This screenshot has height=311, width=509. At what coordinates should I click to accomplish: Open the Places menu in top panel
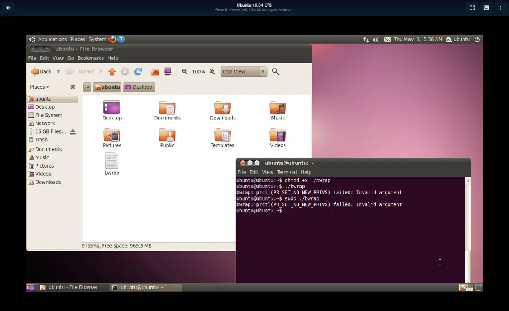(x=78, y=39)
